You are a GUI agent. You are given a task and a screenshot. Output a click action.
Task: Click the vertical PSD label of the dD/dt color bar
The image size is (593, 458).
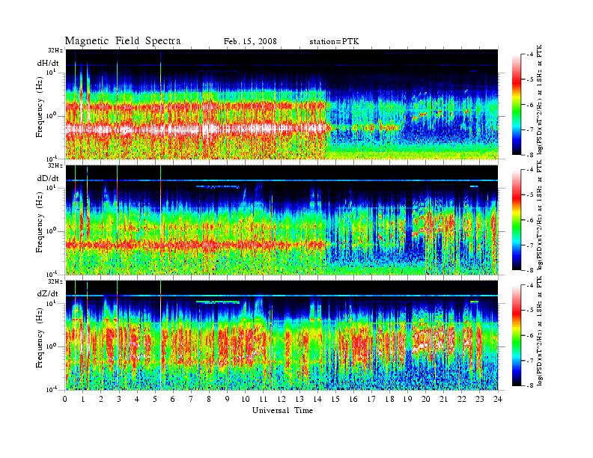point(540,215)
